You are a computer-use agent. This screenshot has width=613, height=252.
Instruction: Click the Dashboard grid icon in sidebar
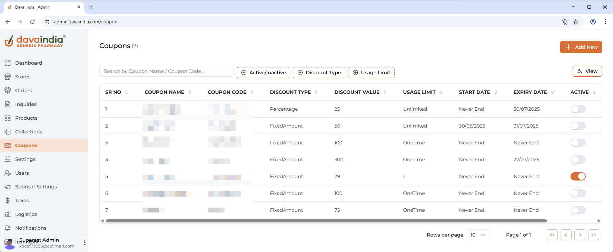point(8,63)
